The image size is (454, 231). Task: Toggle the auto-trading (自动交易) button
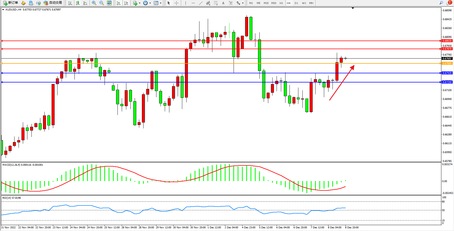[53, 3]
